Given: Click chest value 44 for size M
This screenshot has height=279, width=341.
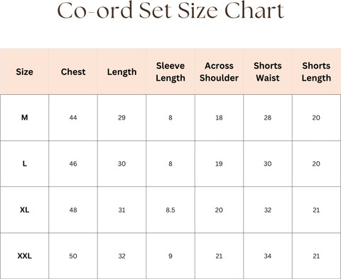Looking at the screenshot, I should pyautogui.click(x=73, y=118).
